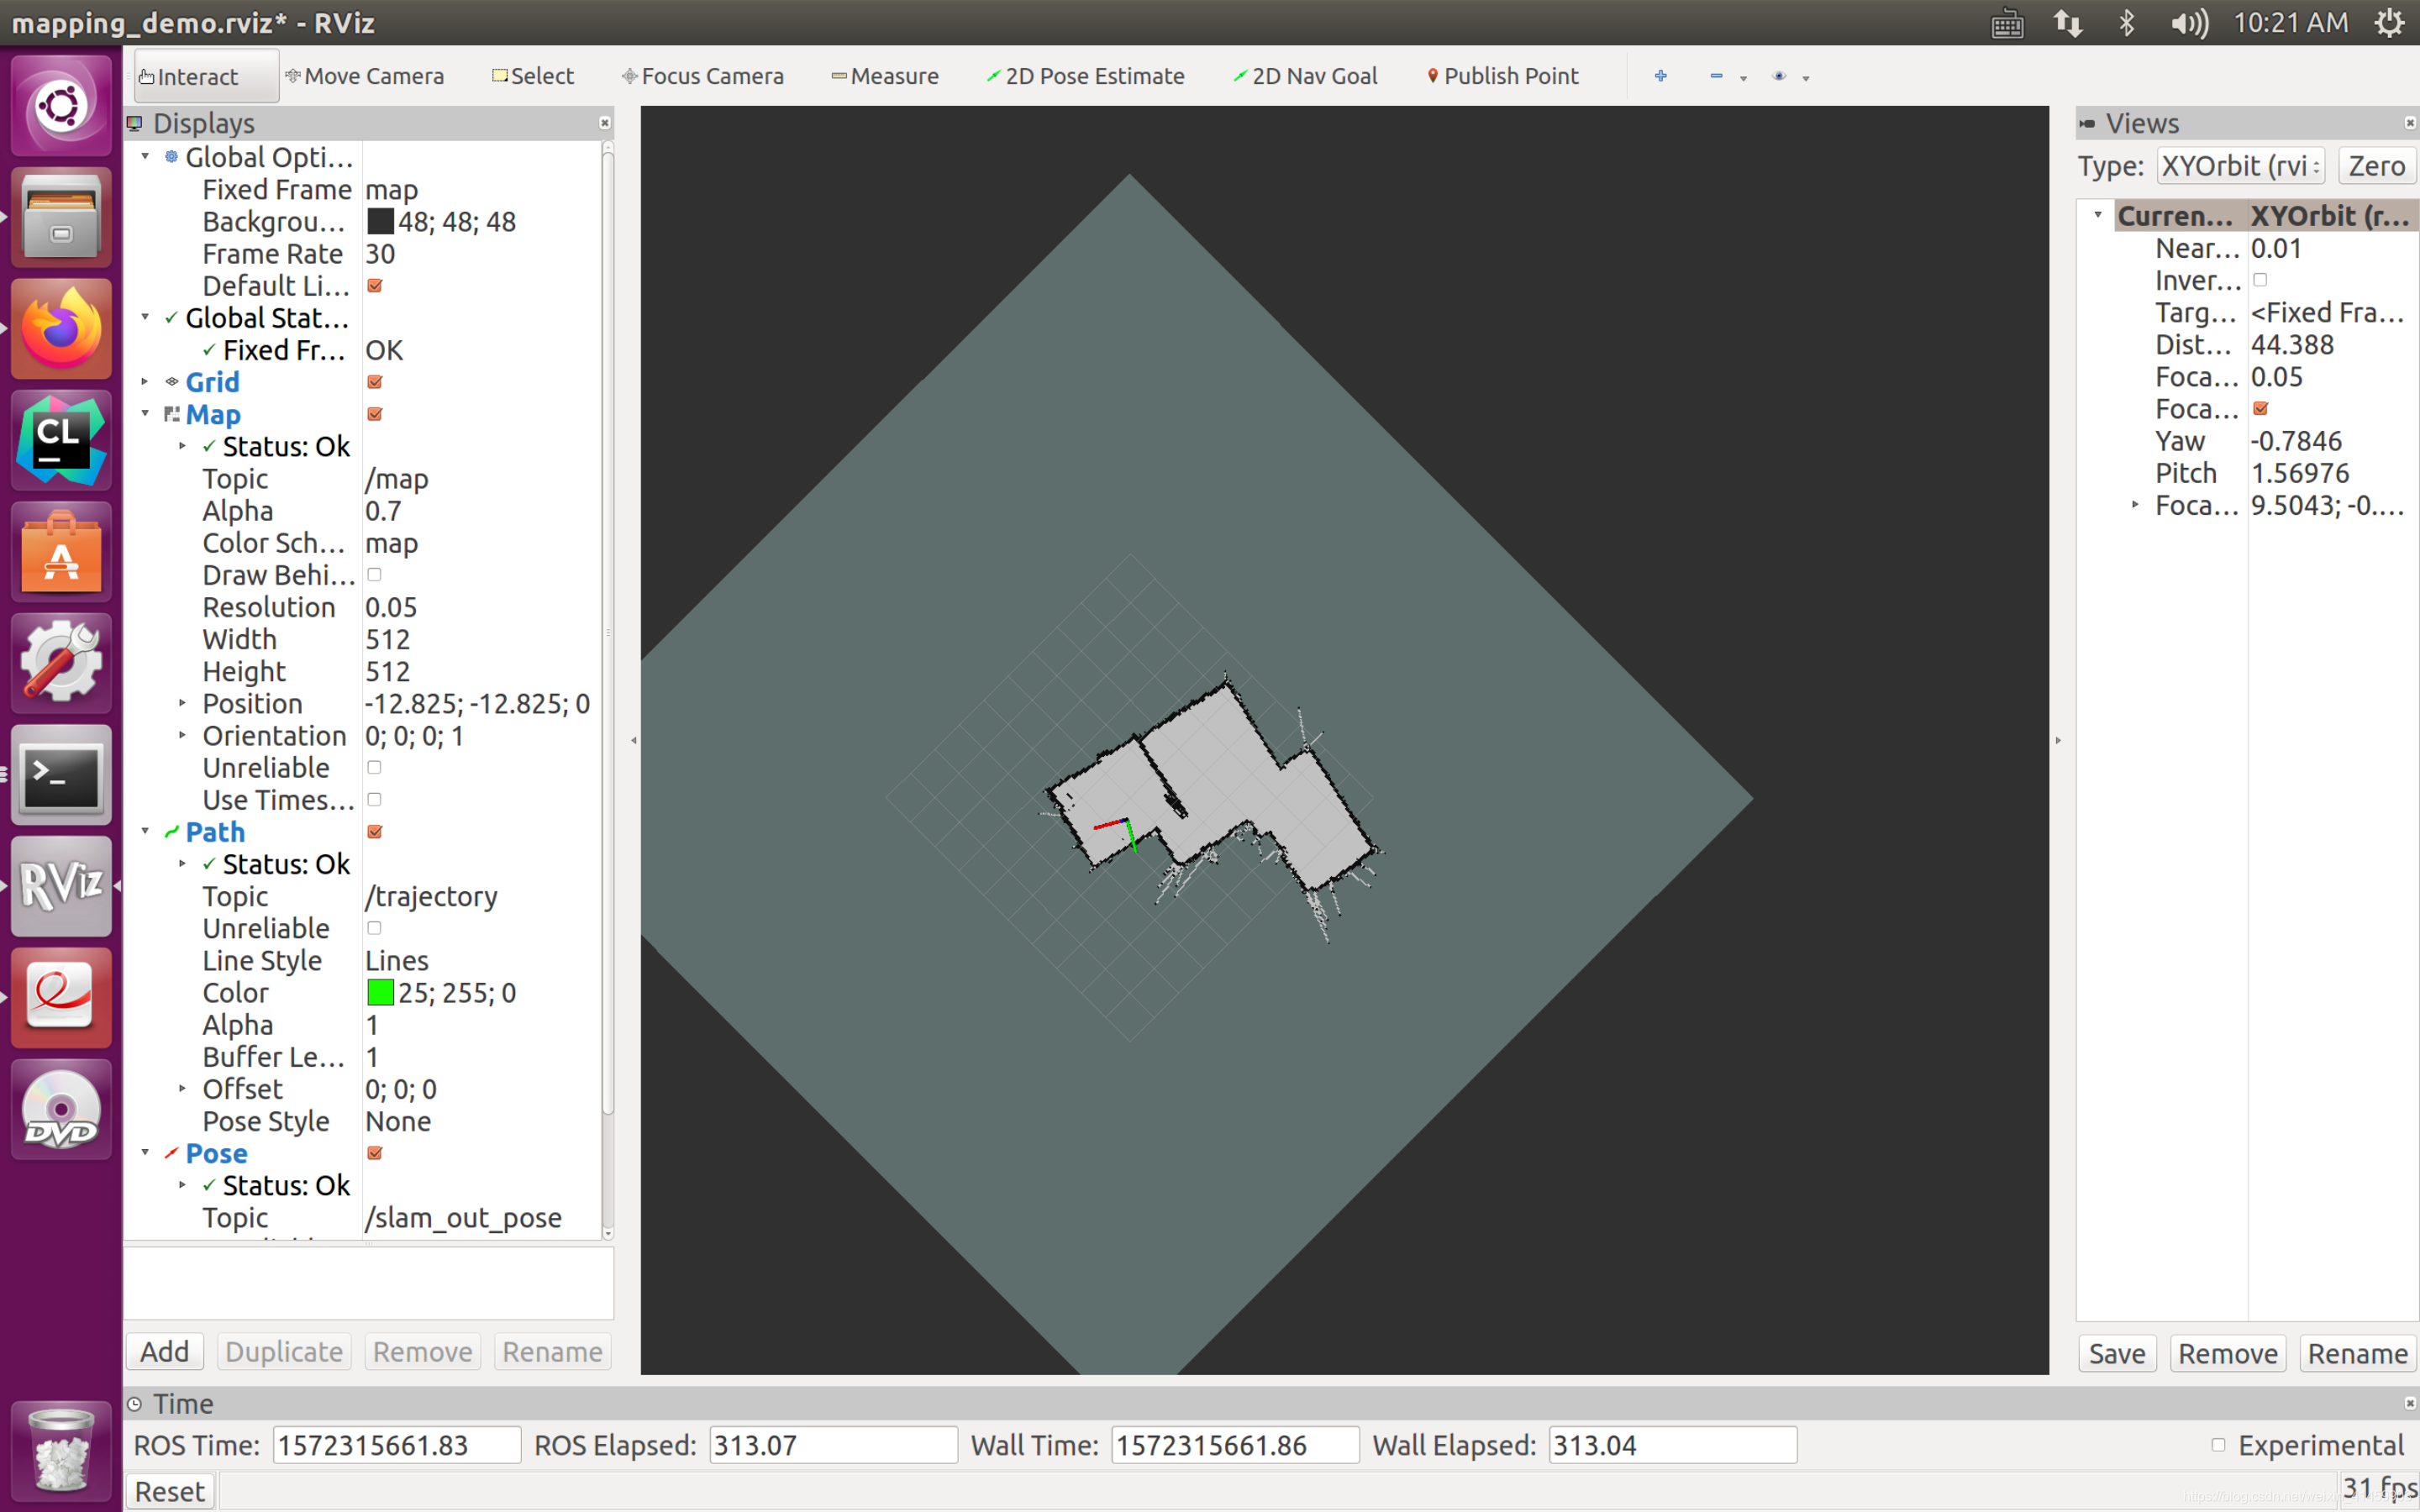
Task: Enable the Experimental time checkbox
Action: pyautogui.click(x=2218, y=1445)
